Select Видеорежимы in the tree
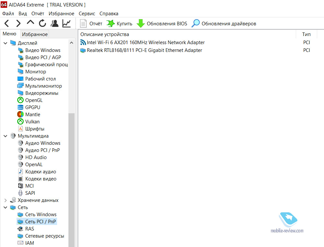 (42, 93)
